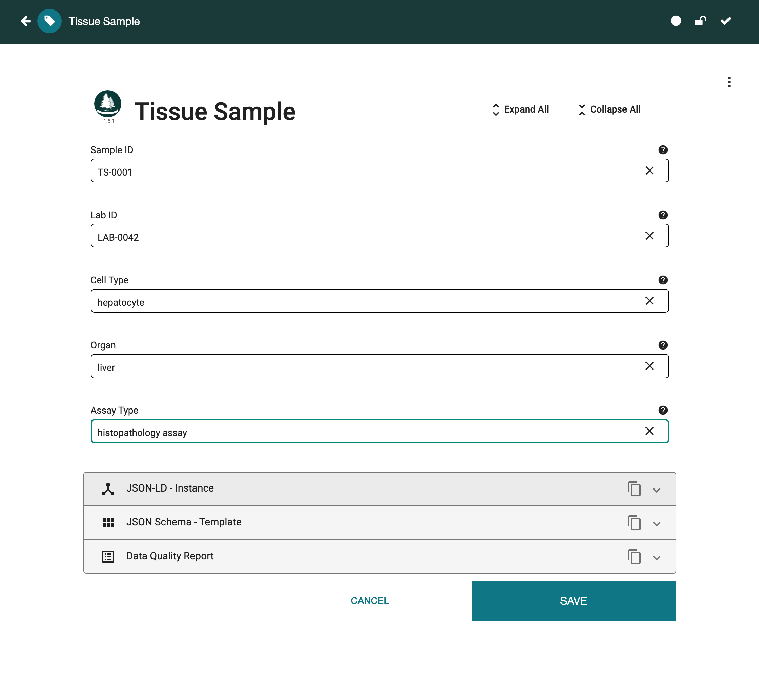Expand the JSON-LD Instance chevron
Image resolution: width=759 pixels, height=678 pixels.
[x=657, y=490]
